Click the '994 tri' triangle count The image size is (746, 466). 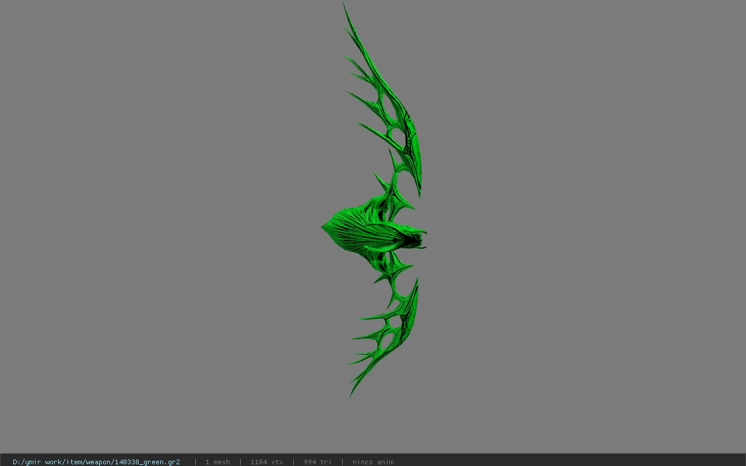(317, 462)
